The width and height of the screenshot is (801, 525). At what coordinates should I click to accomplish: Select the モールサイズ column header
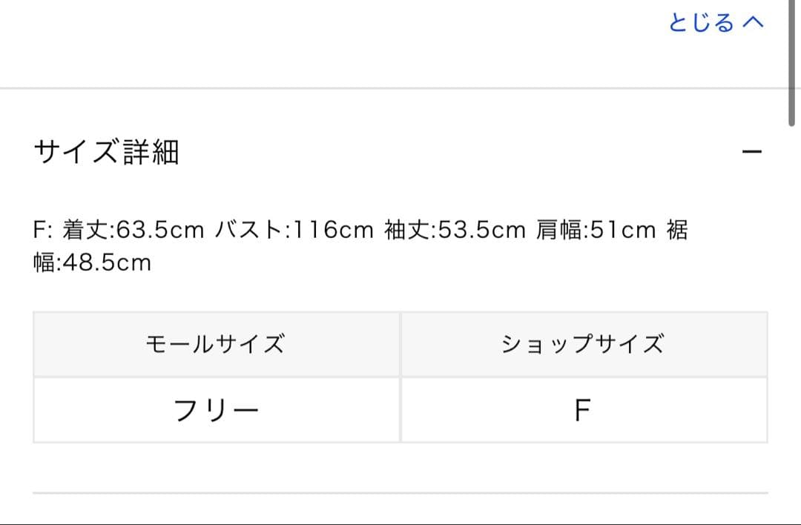pos(216,344)
